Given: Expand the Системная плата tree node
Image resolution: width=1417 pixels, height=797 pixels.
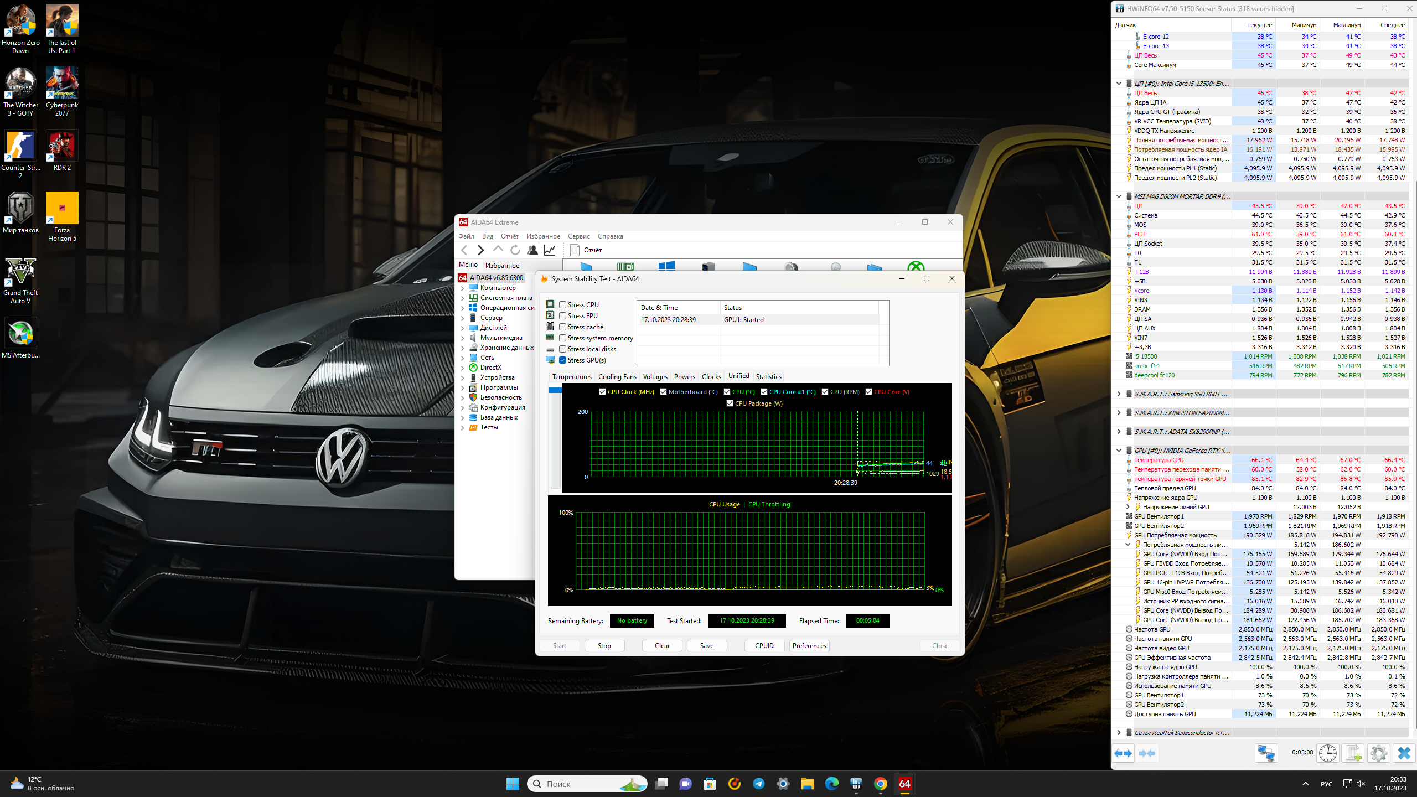Looking at the screenshot, I should pyautogui.click(x=463, y=298).
